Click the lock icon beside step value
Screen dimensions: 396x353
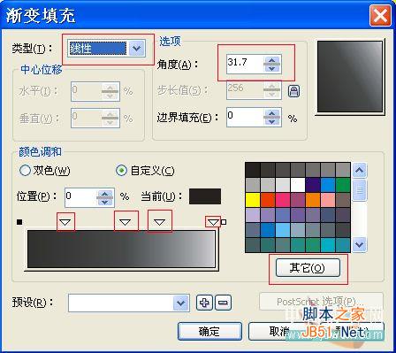(x=293, y=91)
